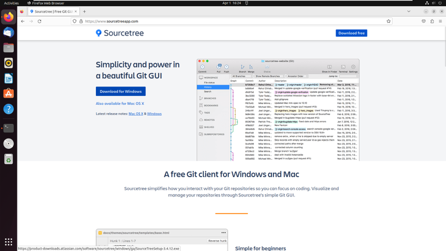Open the clock and calendar menu
The image size is (446, 251).
(x=232, y=3)
